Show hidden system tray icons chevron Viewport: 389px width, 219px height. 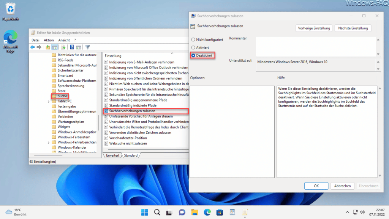tap(347, 212)
